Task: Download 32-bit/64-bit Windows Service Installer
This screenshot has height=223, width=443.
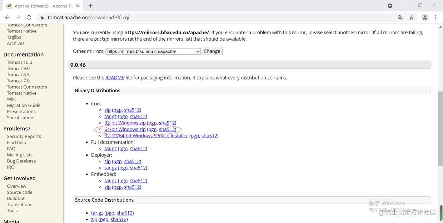Action: (146, 136)
